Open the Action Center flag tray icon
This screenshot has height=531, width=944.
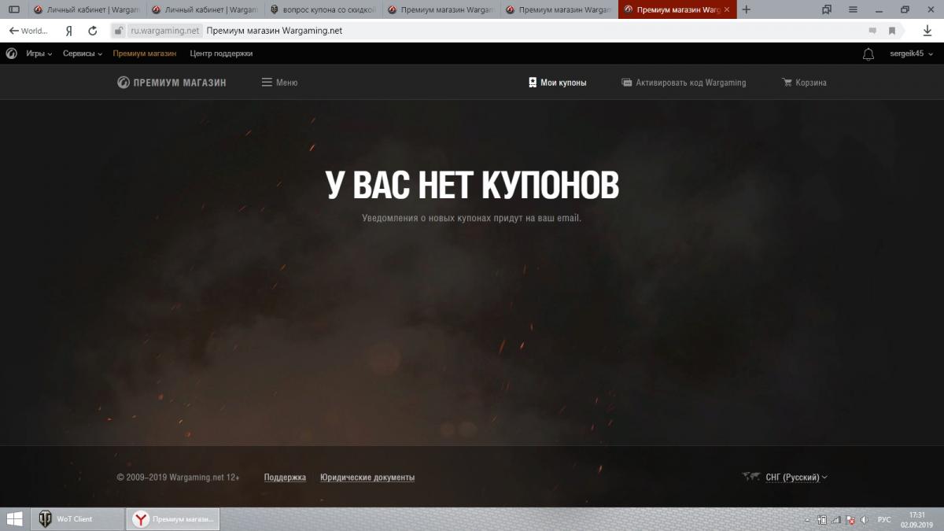[x=850, y=520]
